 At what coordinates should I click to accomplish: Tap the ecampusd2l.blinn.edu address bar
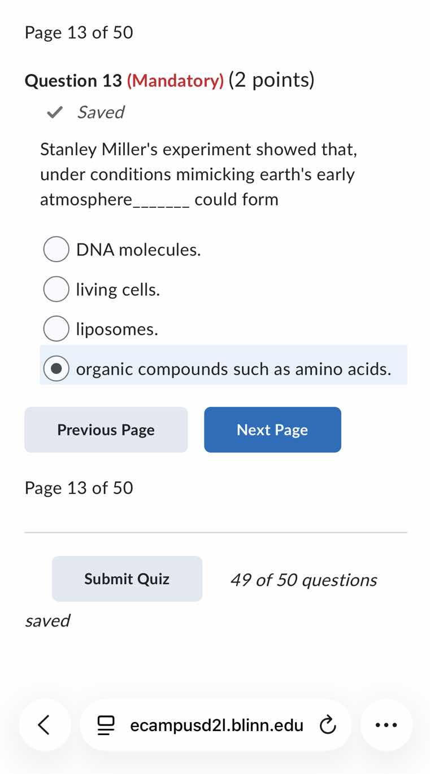[x=216, y=725]
